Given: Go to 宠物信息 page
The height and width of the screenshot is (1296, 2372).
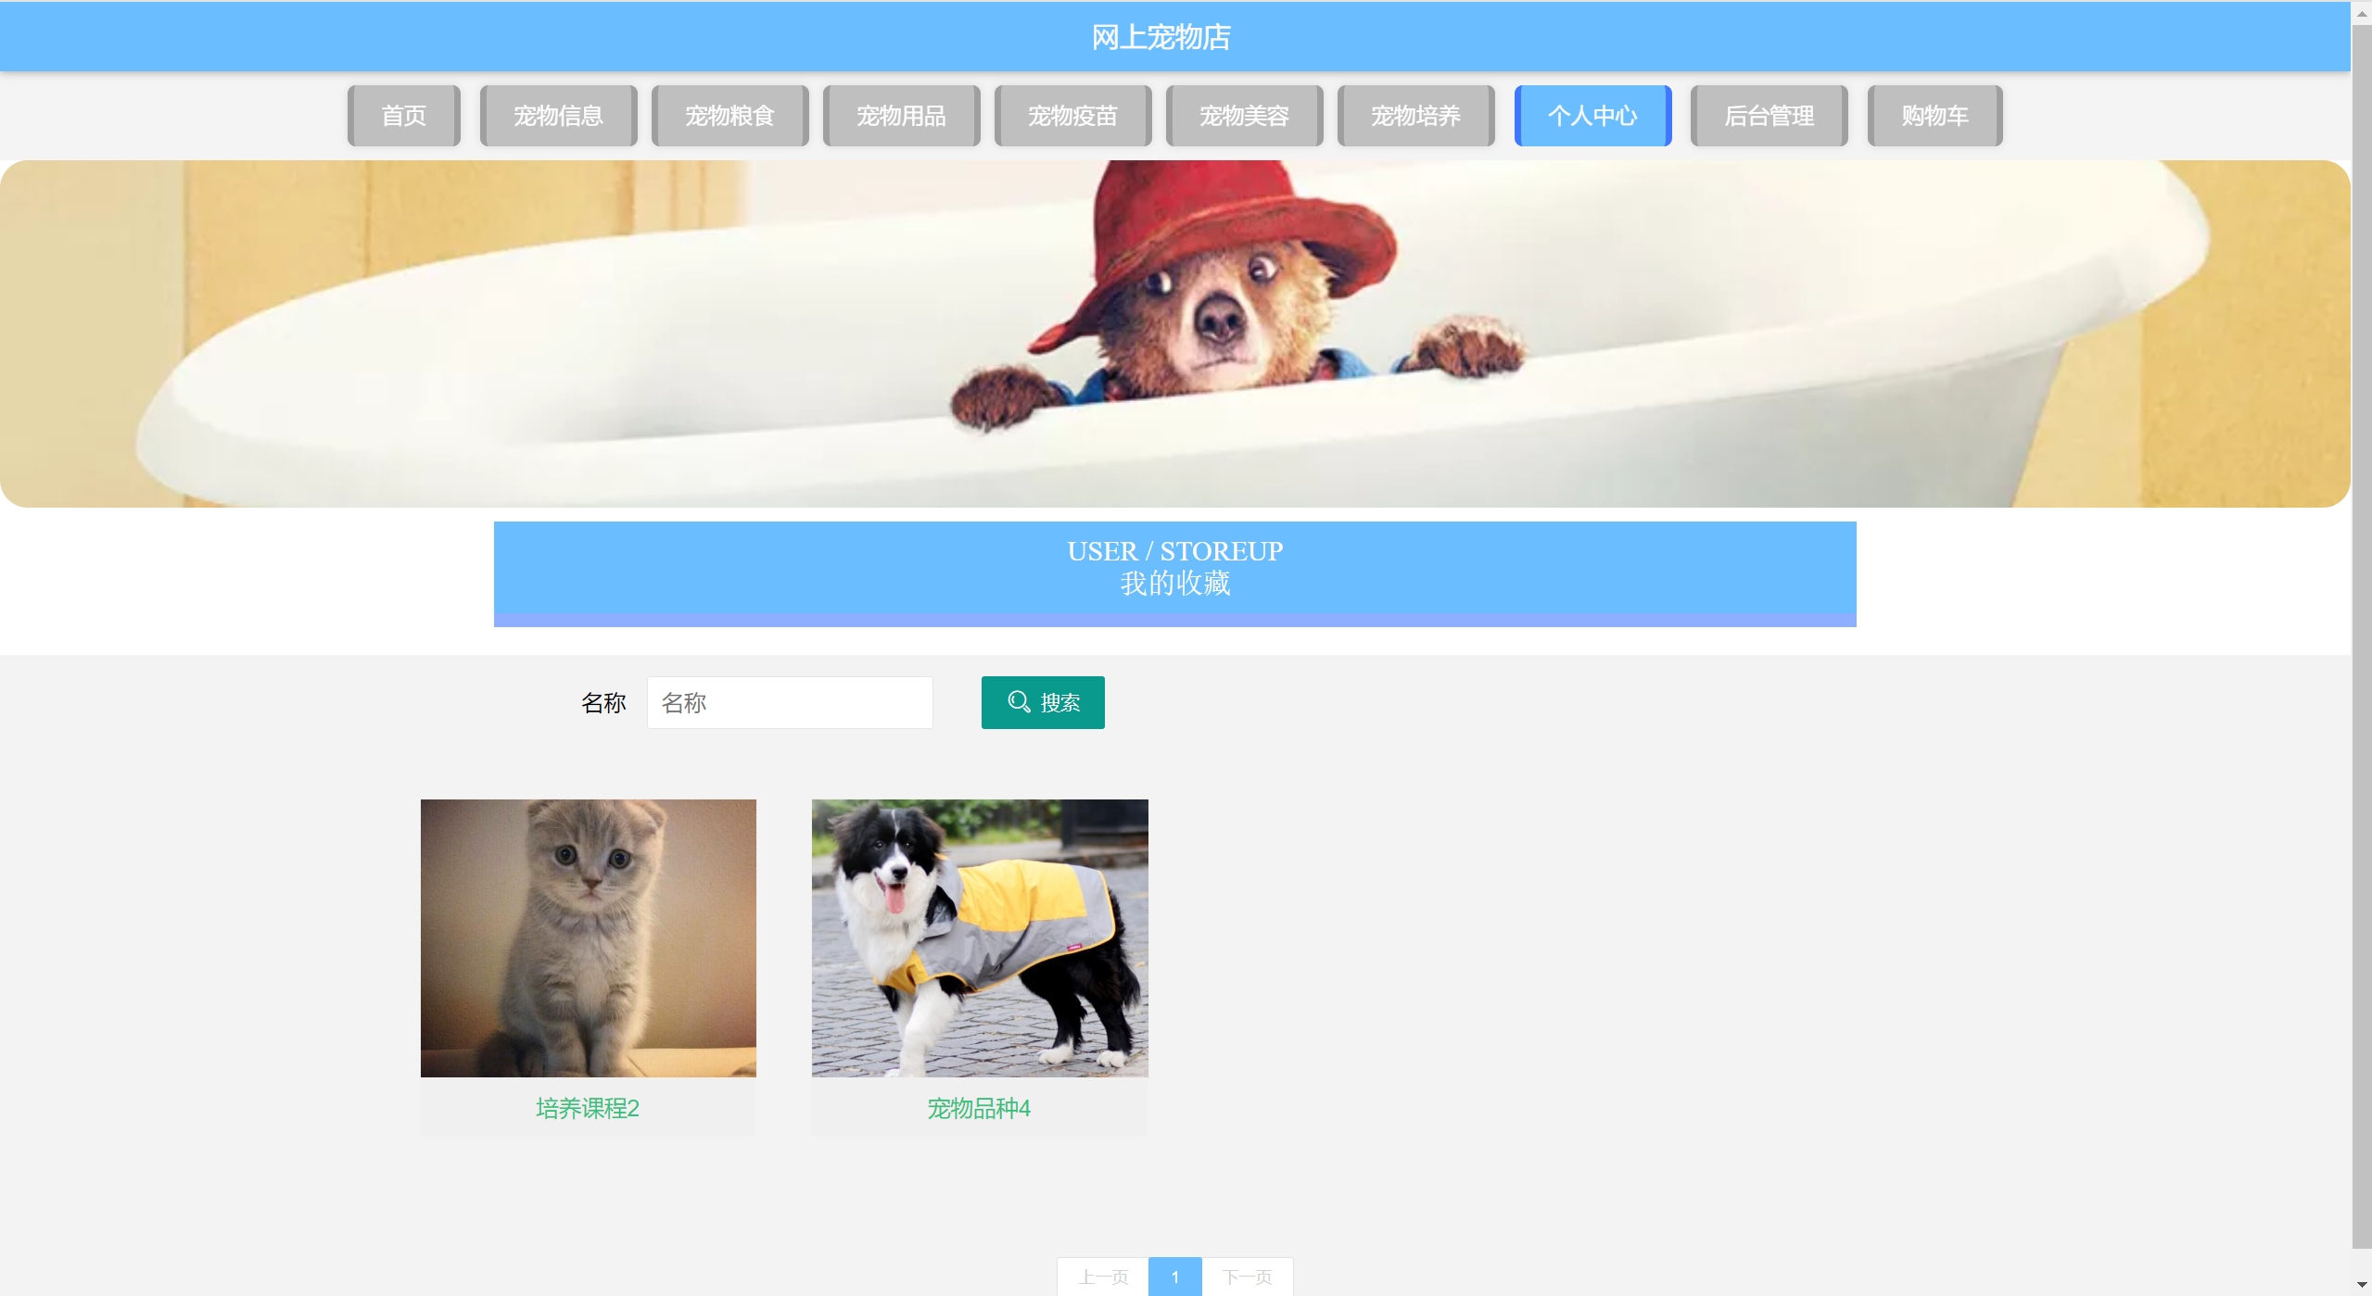Looking at the screenshot, I should [558, 116].
